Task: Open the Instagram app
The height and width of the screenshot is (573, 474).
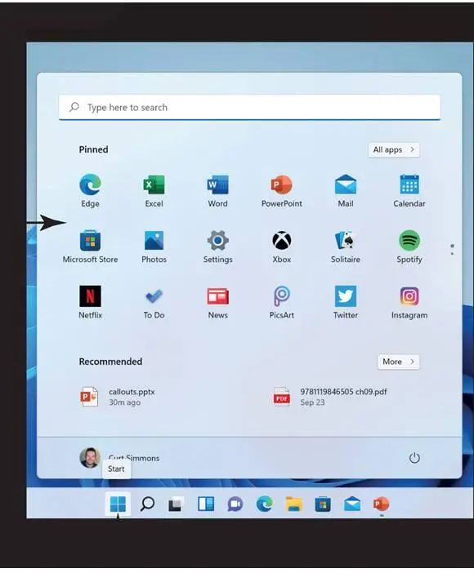Action: point(409,302)
